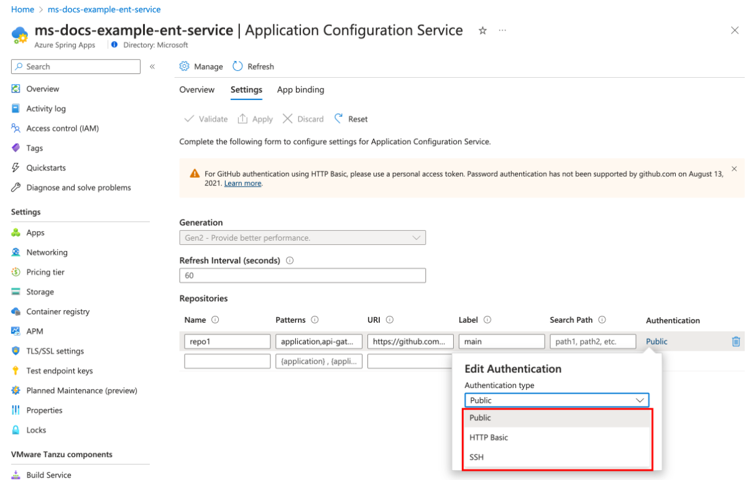Choose SSH from the authentication list
Screen dimensions: 746x480
click(477, 458)
